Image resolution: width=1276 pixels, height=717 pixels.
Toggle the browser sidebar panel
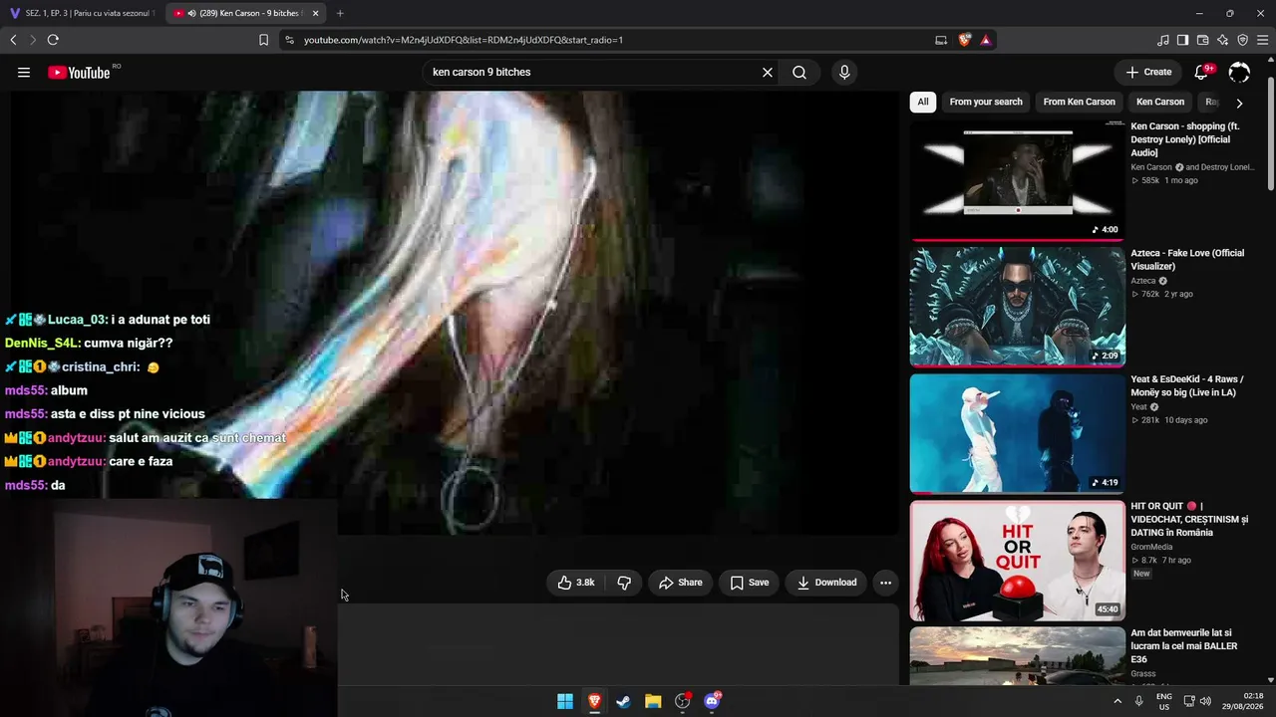(x=1182, y=40)
